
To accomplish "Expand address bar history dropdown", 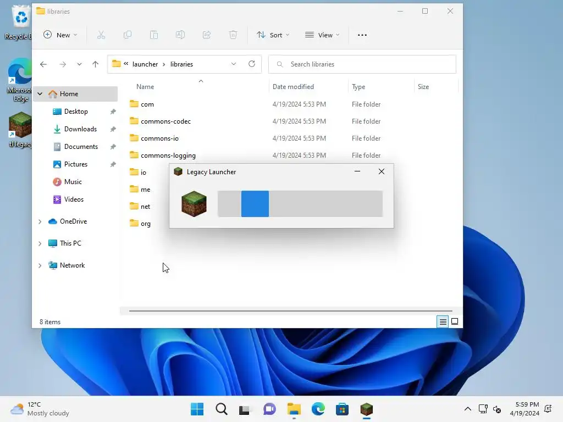I will point(234,64).
